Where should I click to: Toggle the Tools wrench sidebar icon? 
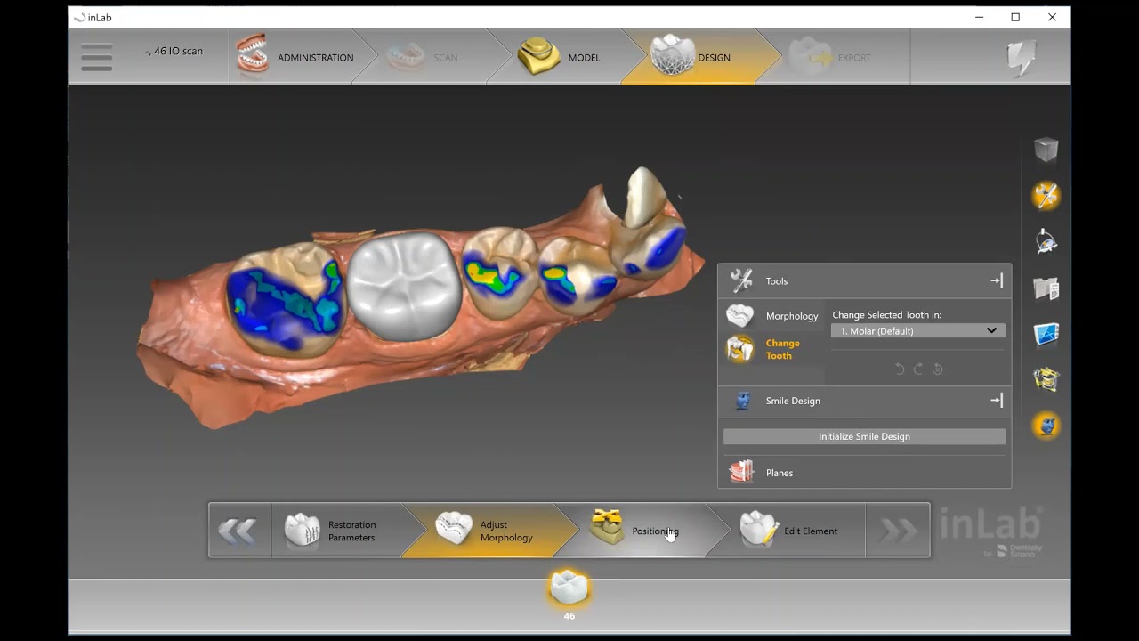(1046, 196)
